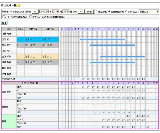Check スケジュールの無い従業員を非表示 checkbox

coord(30,17)
